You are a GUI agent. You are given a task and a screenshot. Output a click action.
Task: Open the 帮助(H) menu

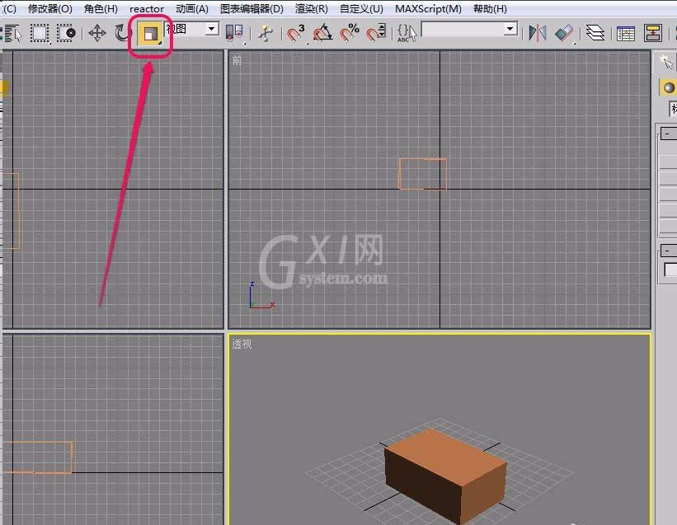click(490, 8)
